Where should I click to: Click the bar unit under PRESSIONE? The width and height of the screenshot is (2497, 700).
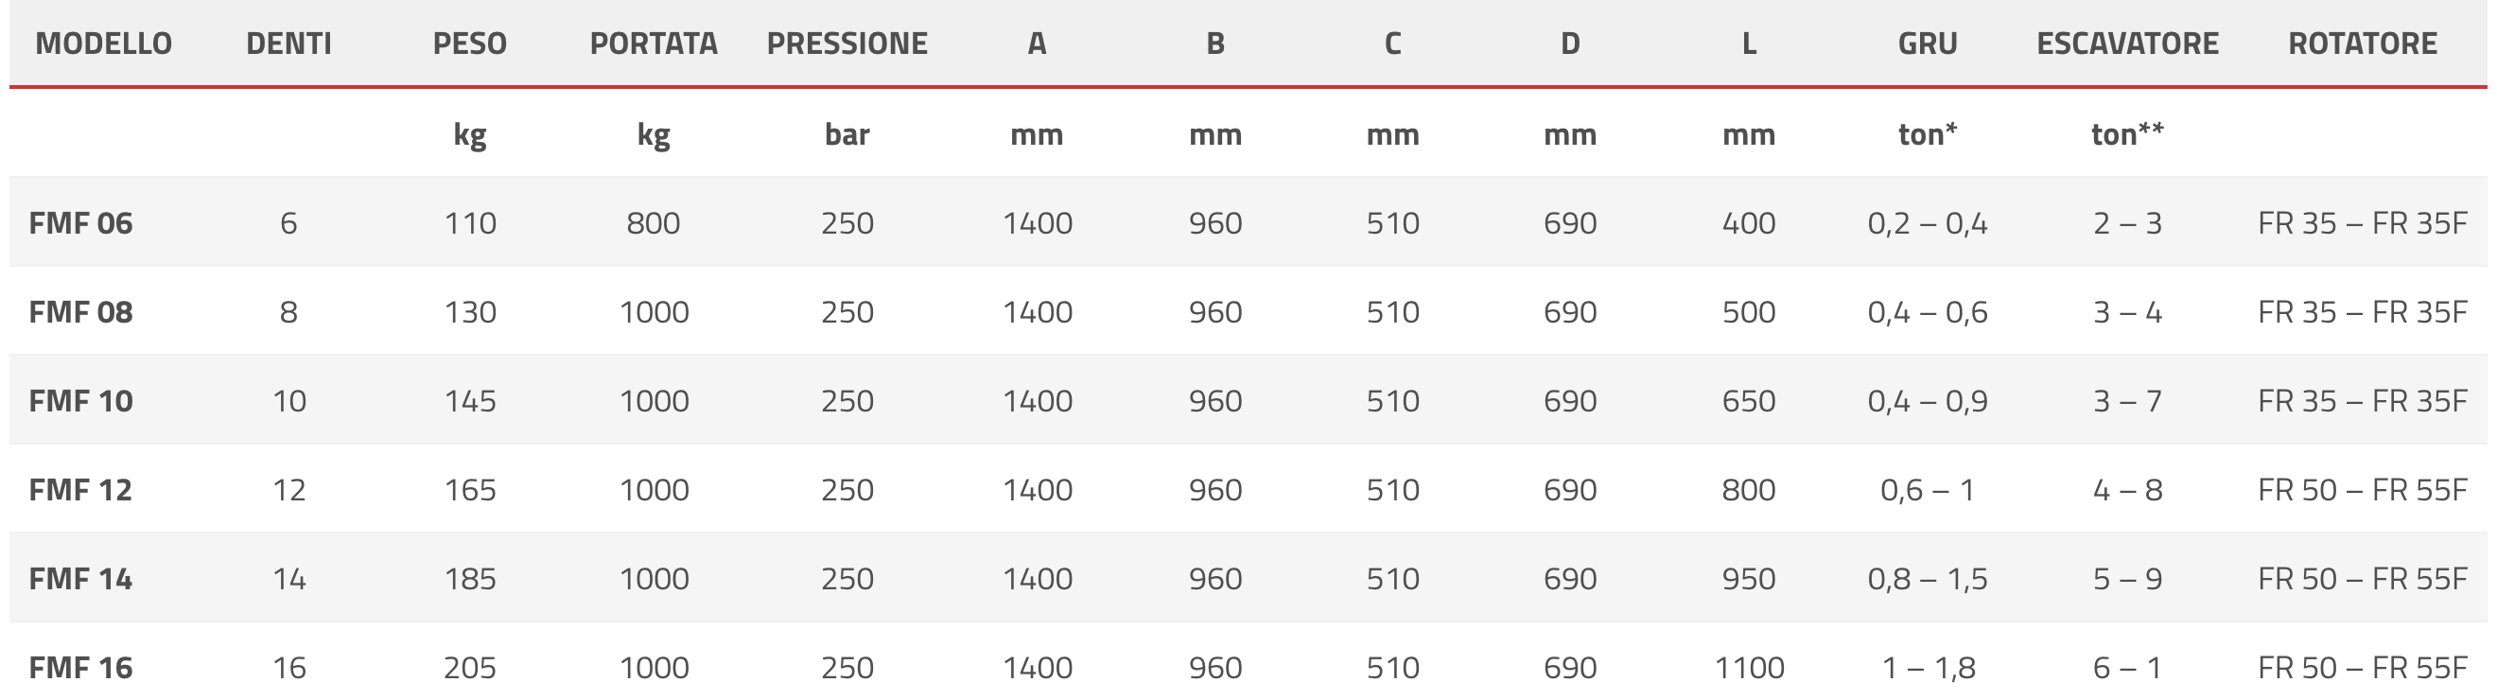pyautogui.click(x=847, y=133)
